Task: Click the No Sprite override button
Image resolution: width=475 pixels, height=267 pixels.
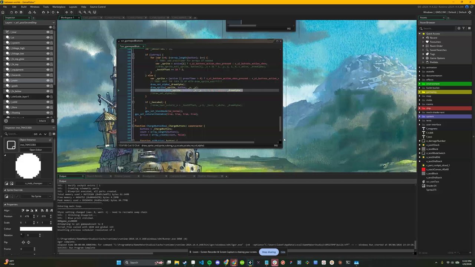Action: (36, 196)
